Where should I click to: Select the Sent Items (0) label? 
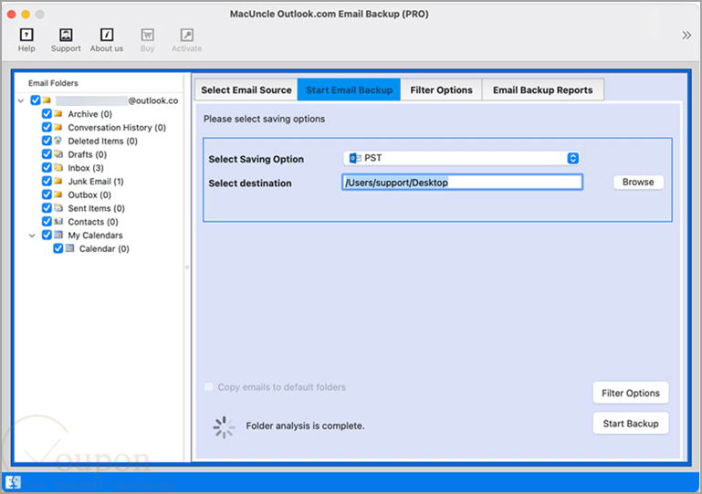(96, 208)
